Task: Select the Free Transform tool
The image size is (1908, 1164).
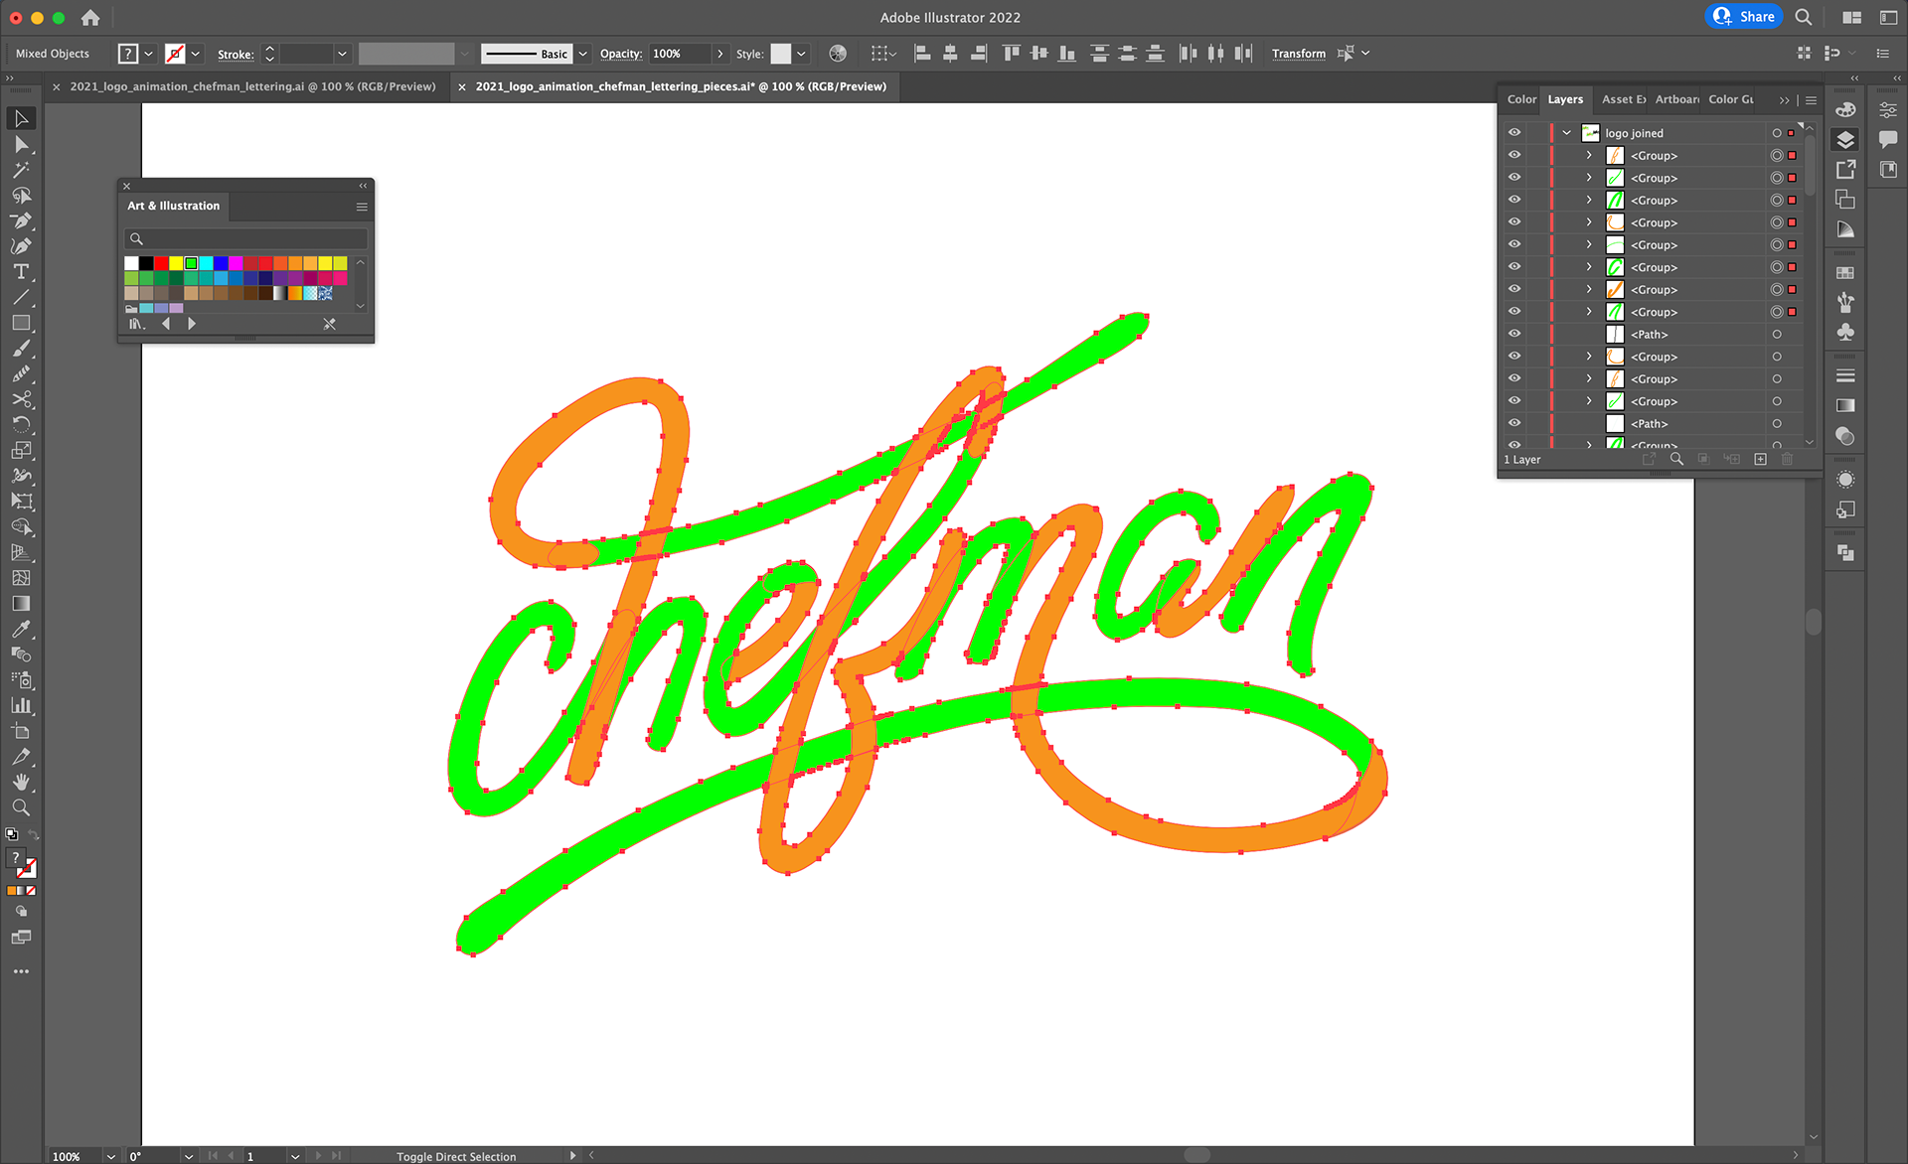Action: (x=21, y=502)
